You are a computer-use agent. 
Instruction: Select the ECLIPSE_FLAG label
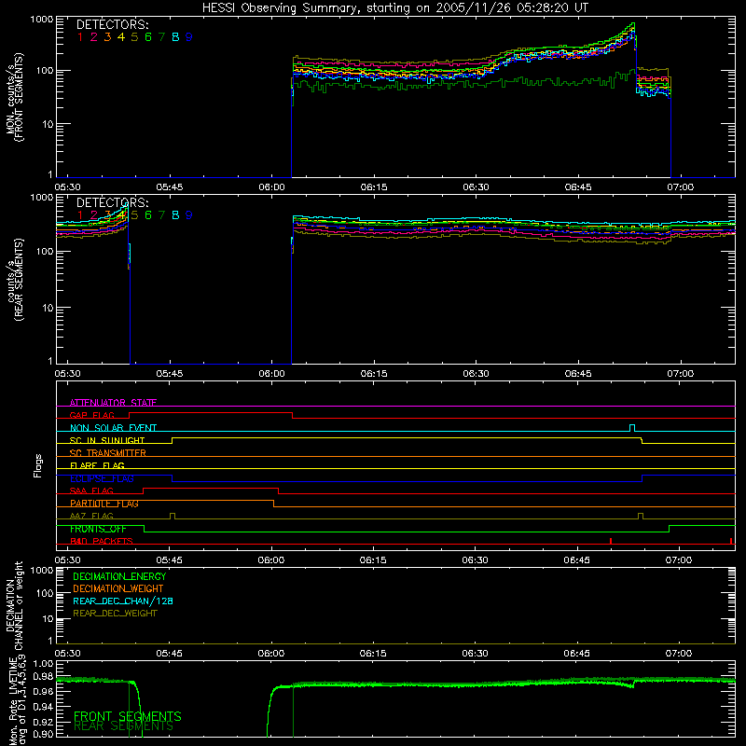[x=102, y=478]
